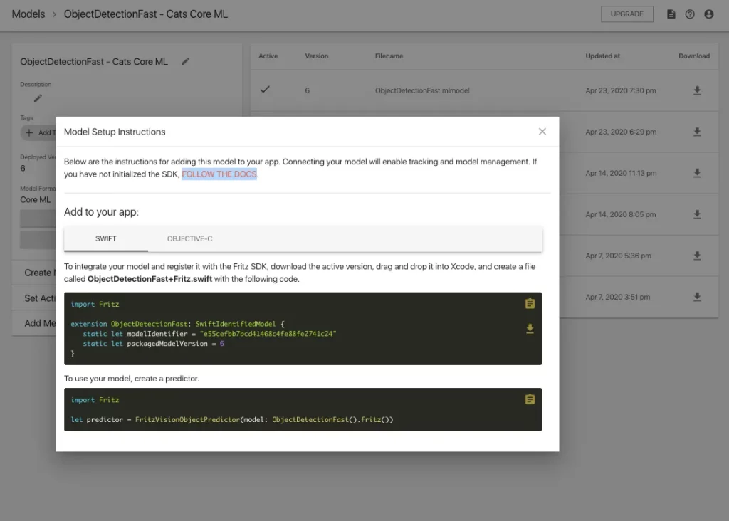Download version 6 ObjectDetectionFast.mlmodel
729x521 pixels.
(x=697, y=90)
